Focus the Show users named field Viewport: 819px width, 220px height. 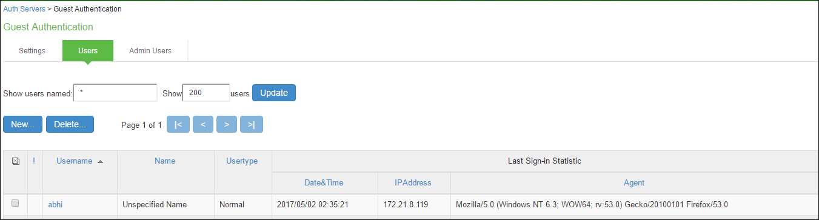(x=115, y=93)
